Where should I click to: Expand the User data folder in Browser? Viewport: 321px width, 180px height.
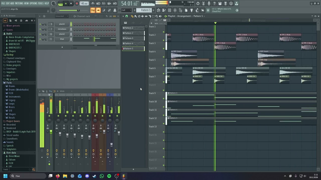pos(11,152)
